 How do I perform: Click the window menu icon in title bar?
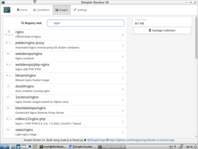[x=3, y=2]
